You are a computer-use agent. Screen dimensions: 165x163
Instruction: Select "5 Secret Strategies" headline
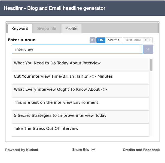pyautogui.click(x=60, y=115)
